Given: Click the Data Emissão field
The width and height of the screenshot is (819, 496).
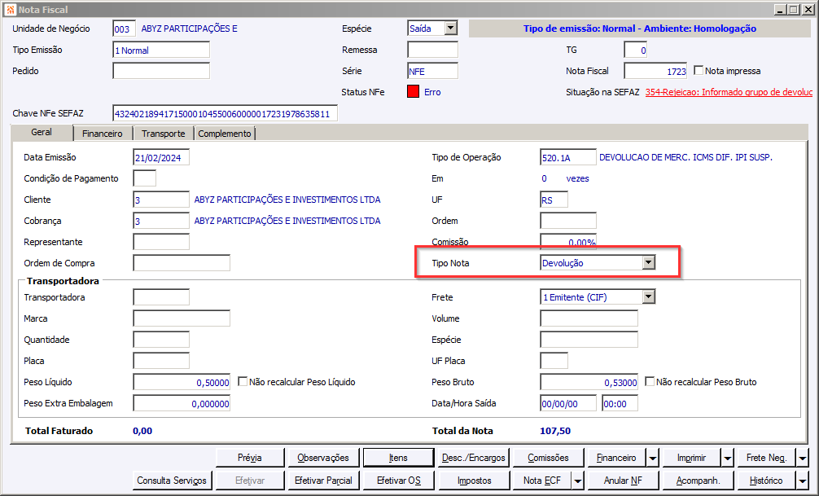Looking at the screenshot, I should pyautogui.click(x=161, y=157).
